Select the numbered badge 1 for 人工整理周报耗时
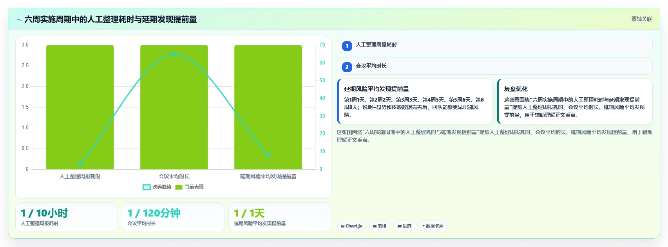Viewport: 668px width, 247px height. (x=347, y=46)
